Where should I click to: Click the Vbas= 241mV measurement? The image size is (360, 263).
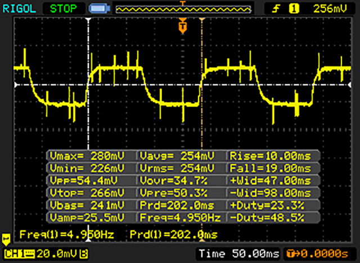tap(87, 205)
